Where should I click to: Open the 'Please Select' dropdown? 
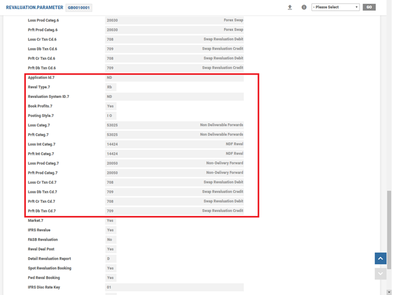[335, 8]
